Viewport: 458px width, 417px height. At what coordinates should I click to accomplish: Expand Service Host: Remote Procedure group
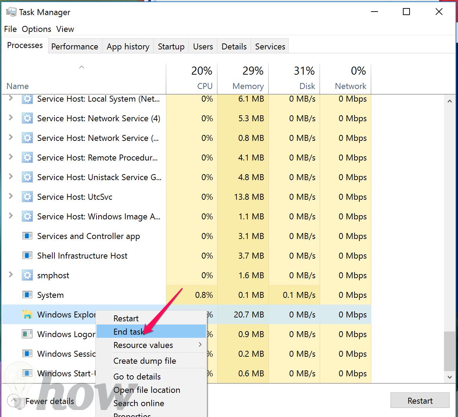pyautogui.click(x=11, y=157)
